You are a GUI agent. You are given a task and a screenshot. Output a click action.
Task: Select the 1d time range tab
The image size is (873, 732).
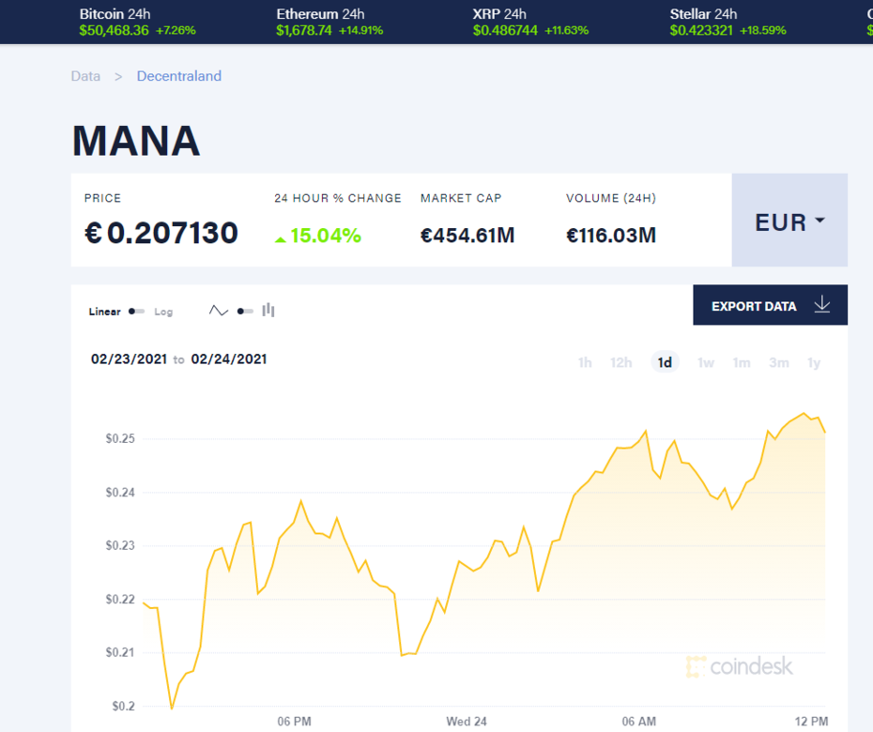(665, 362)
